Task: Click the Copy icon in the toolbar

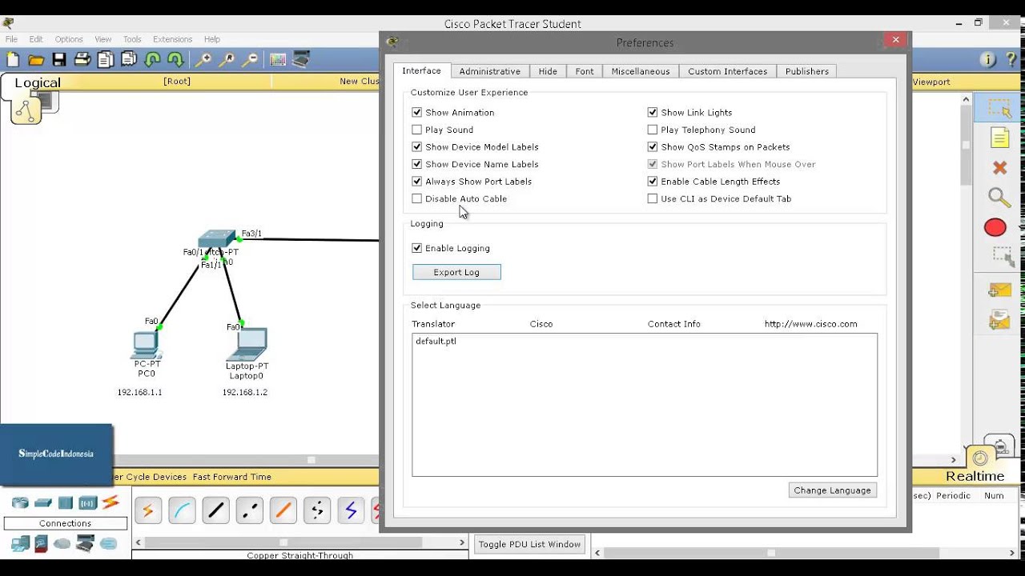Action: coord(106,59)
